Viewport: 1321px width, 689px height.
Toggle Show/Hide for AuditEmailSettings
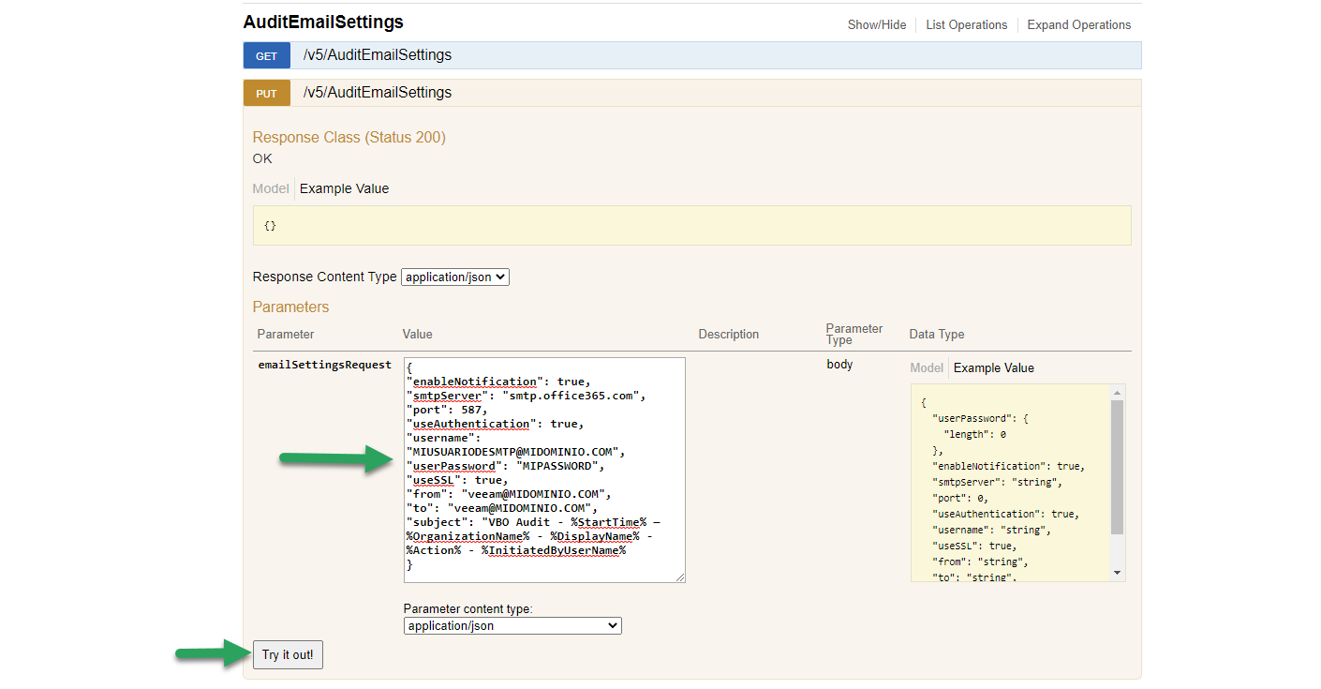[877, 25]
